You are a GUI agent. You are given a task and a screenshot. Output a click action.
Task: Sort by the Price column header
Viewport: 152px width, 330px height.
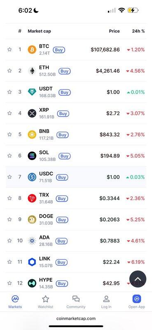(x=115, y=31)
